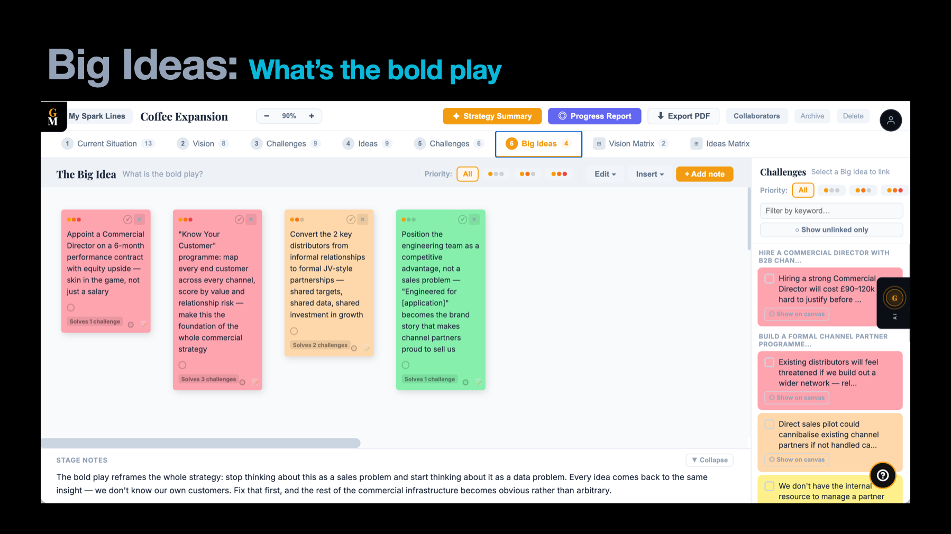This screenshot has height=534, width=951.
Task: Click the Add note button
Action: [705, 174]
